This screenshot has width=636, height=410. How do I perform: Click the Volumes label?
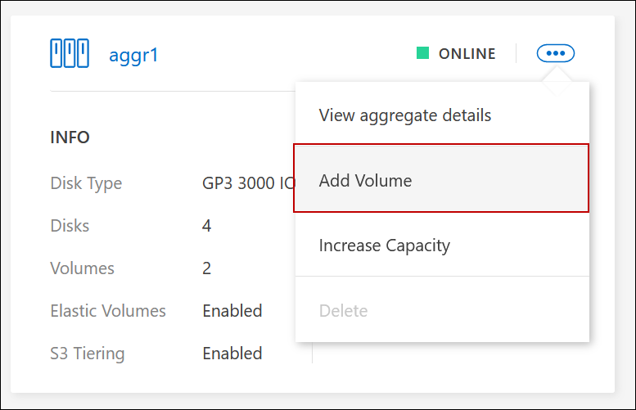pos(82,268)
